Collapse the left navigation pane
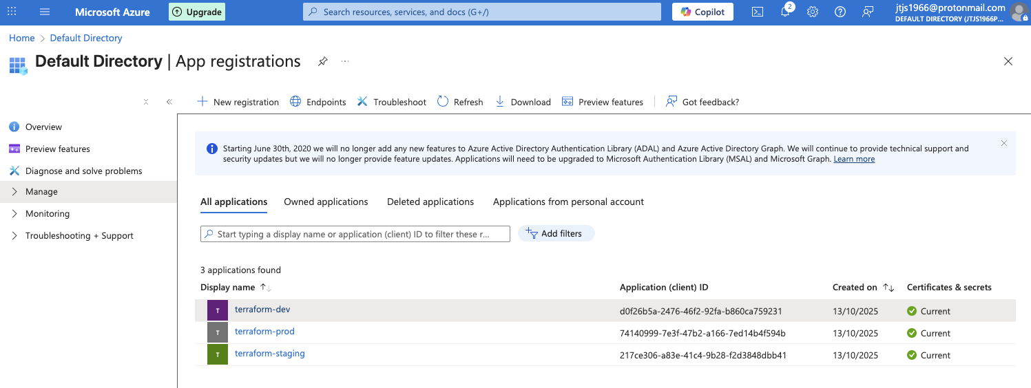This screenshot has width=1031, height=388. pos(169,102)
